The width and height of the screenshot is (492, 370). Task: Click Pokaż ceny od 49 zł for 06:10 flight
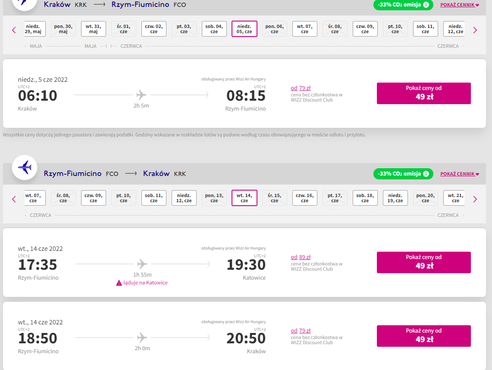pos(423,93)
